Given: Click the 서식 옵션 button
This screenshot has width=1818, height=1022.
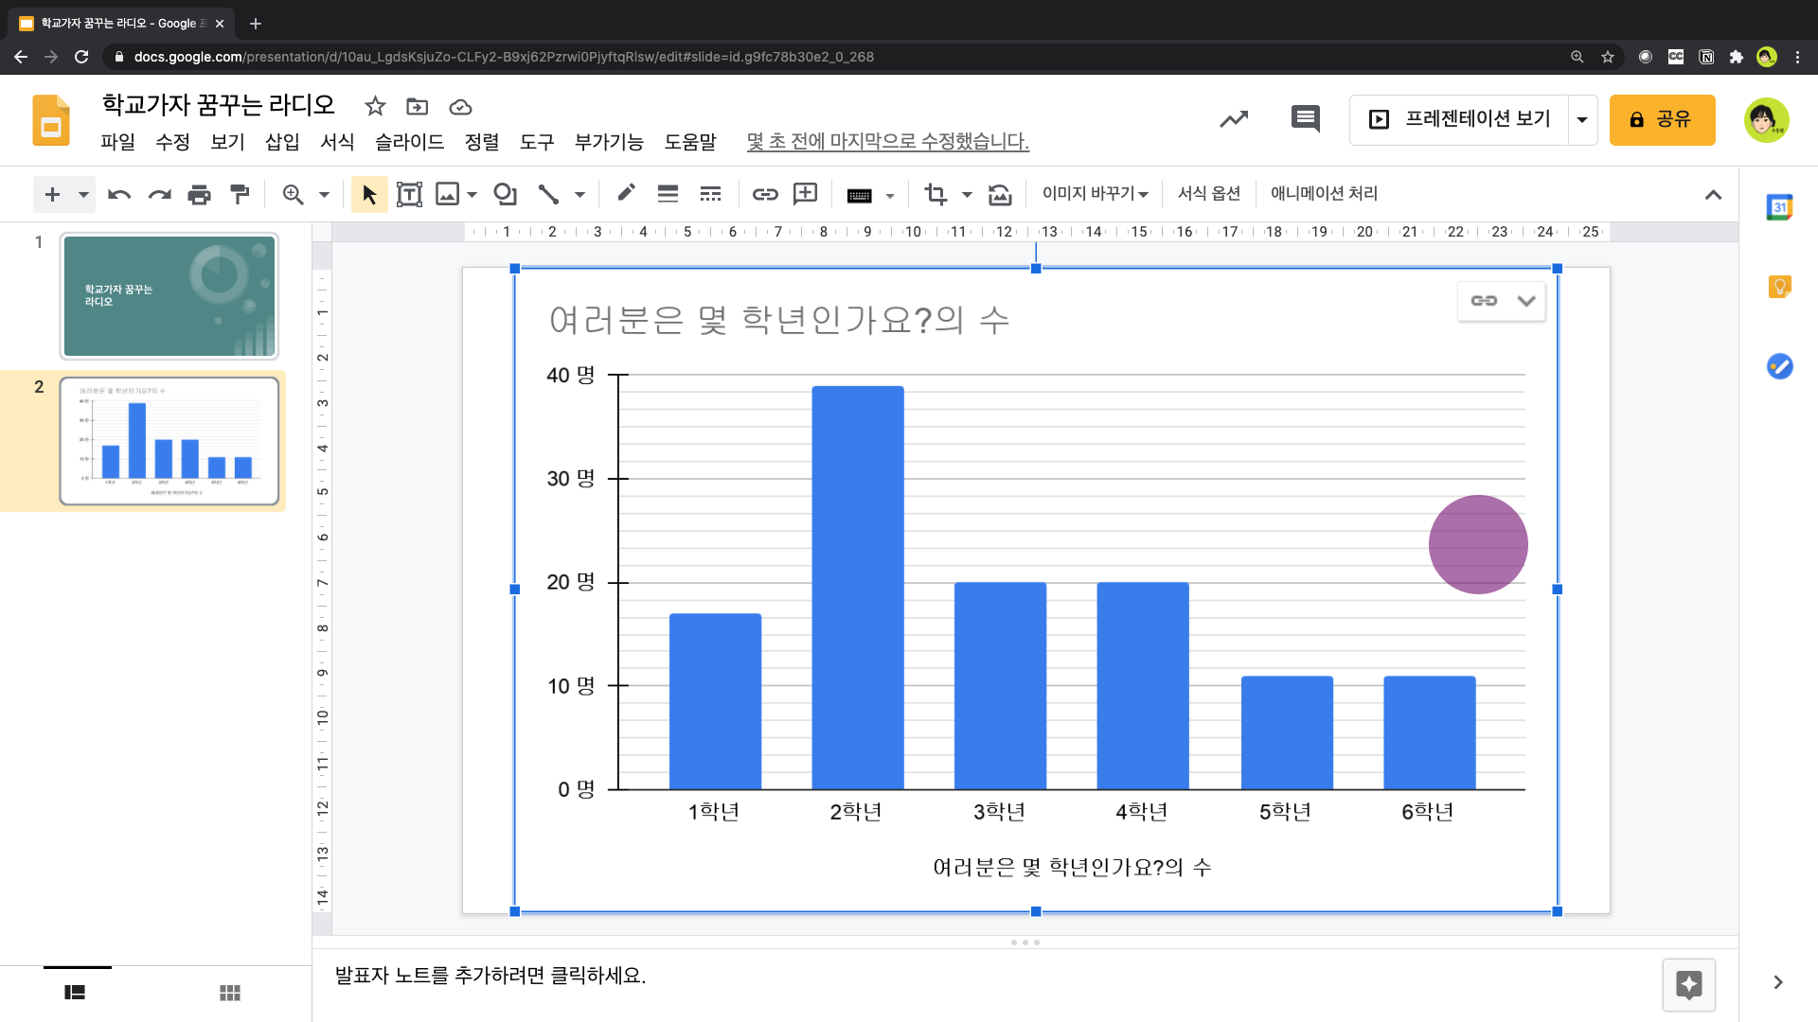Looking at the screenshot, I should click(1208, 194).
